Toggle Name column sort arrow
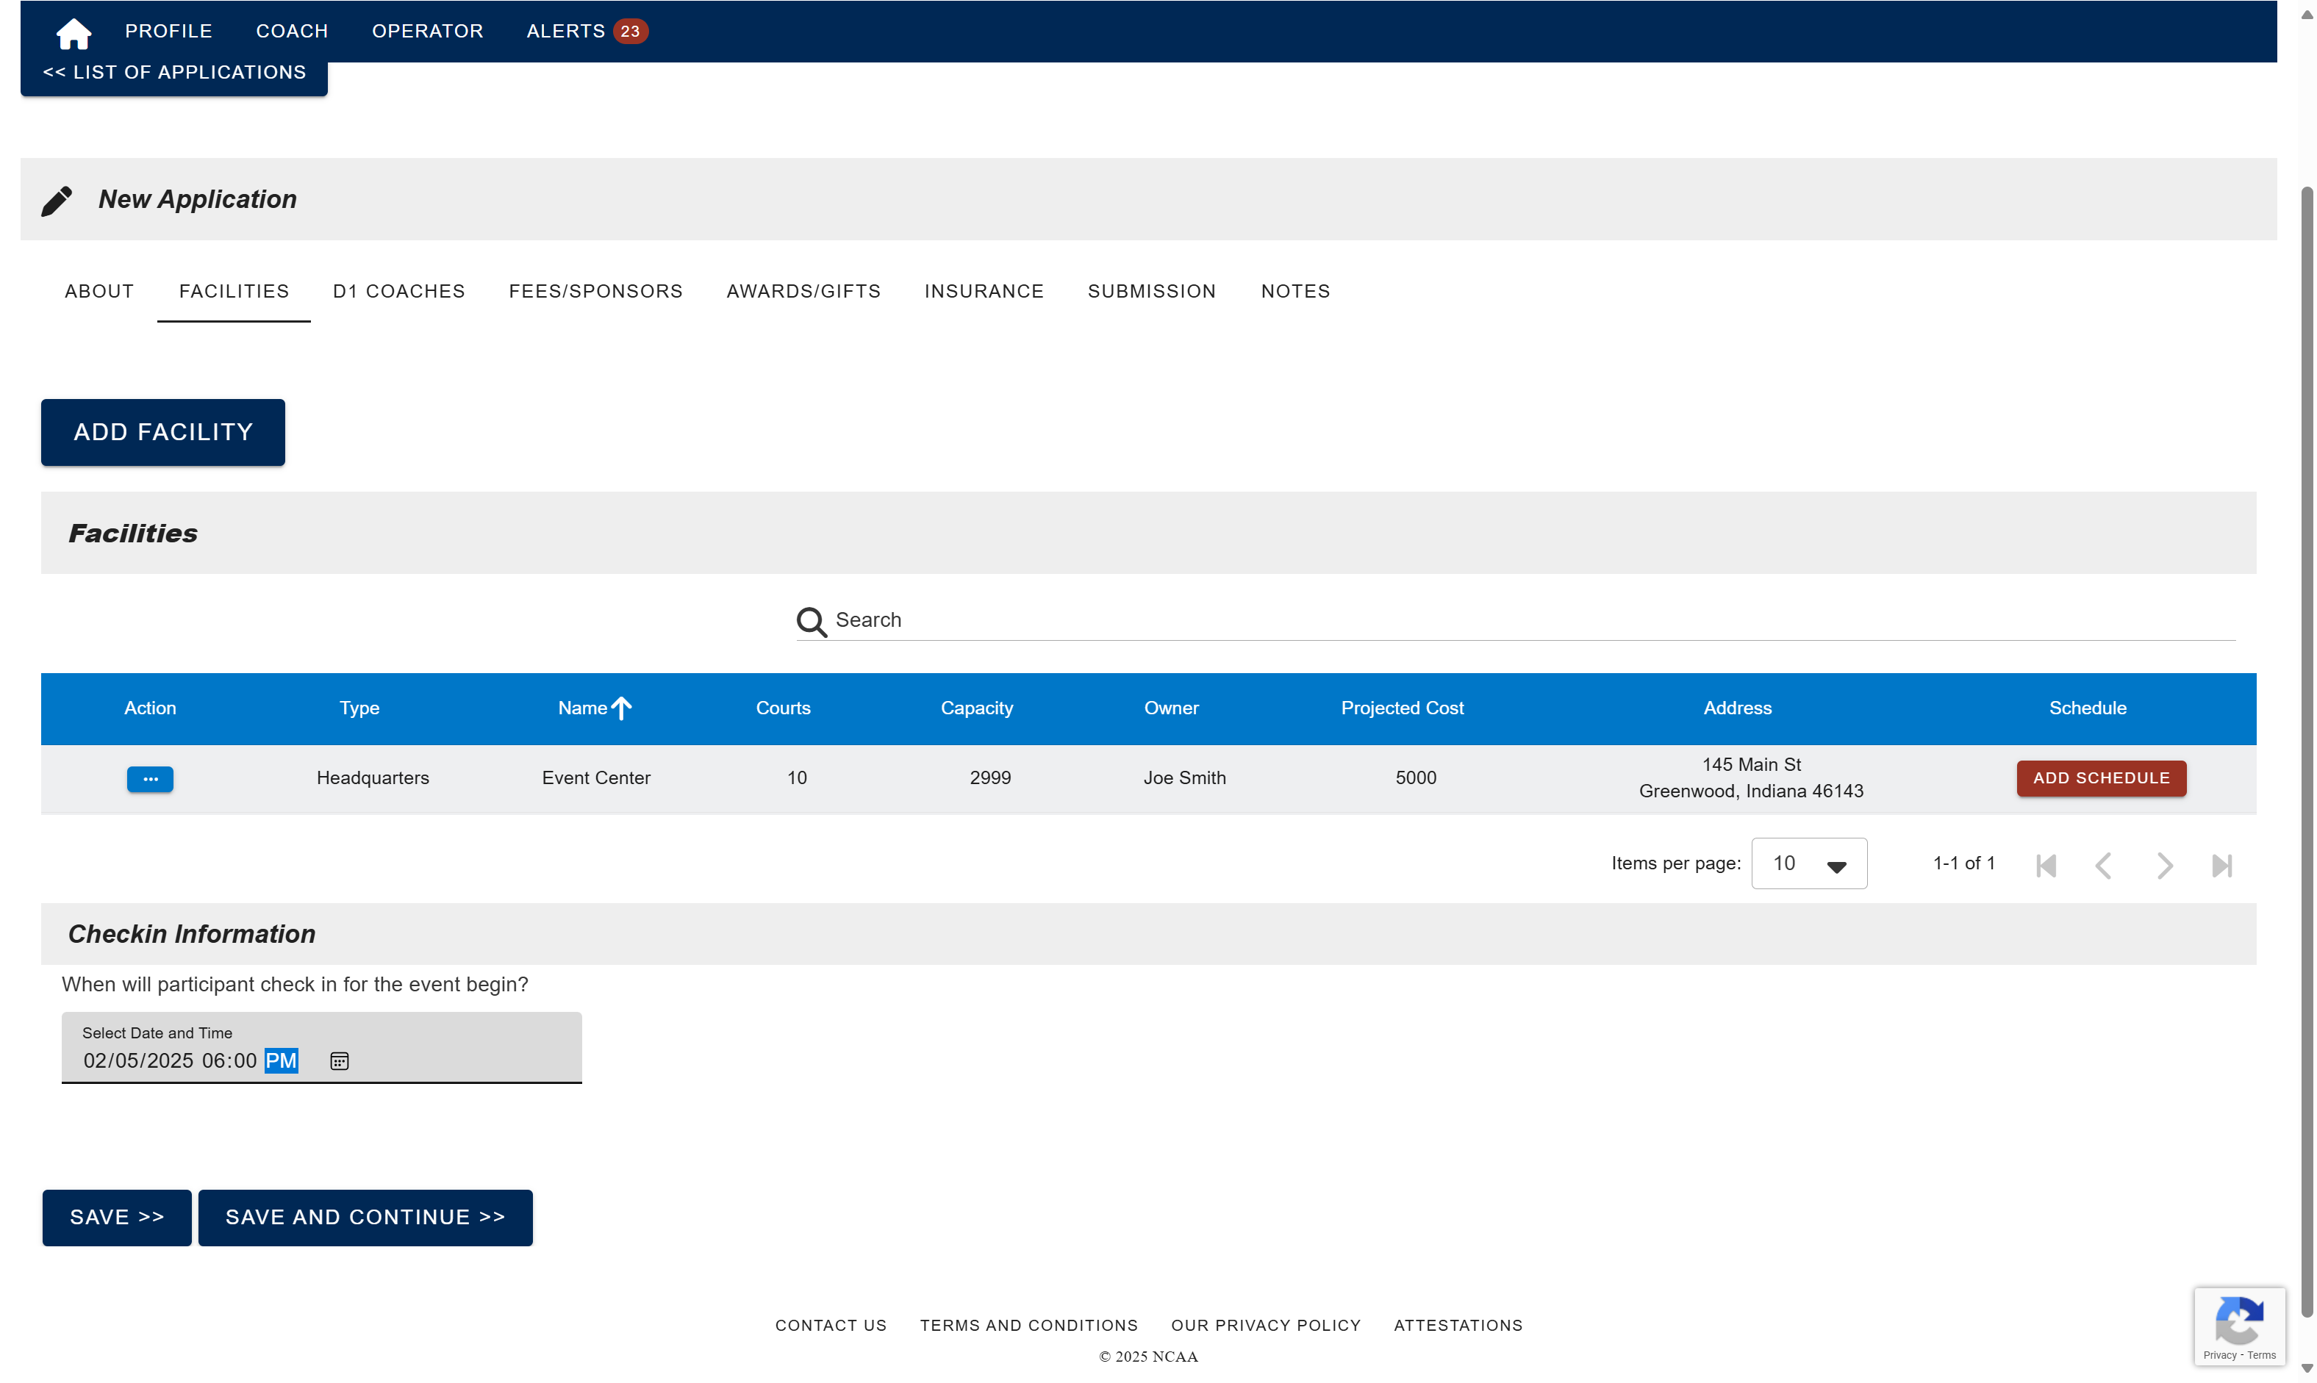 click(620, 708)
